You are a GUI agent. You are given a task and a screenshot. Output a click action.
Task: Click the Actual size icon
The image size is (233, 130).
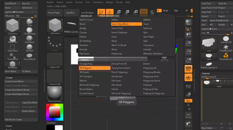tap(188, 52)
